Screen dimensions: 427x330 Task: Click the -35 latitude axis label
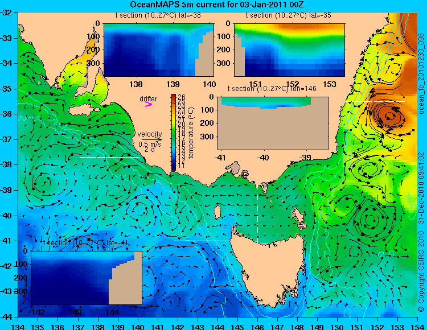click(x=6, y=89)
